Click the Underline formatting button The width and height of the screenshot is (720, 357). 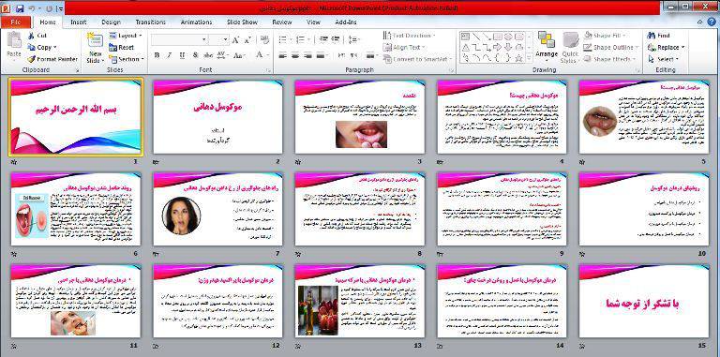[x=182, y=55]
